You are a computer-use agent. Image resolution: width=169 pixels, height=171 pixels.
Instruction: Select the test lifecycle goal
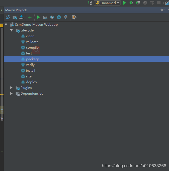tap(29, 53)
